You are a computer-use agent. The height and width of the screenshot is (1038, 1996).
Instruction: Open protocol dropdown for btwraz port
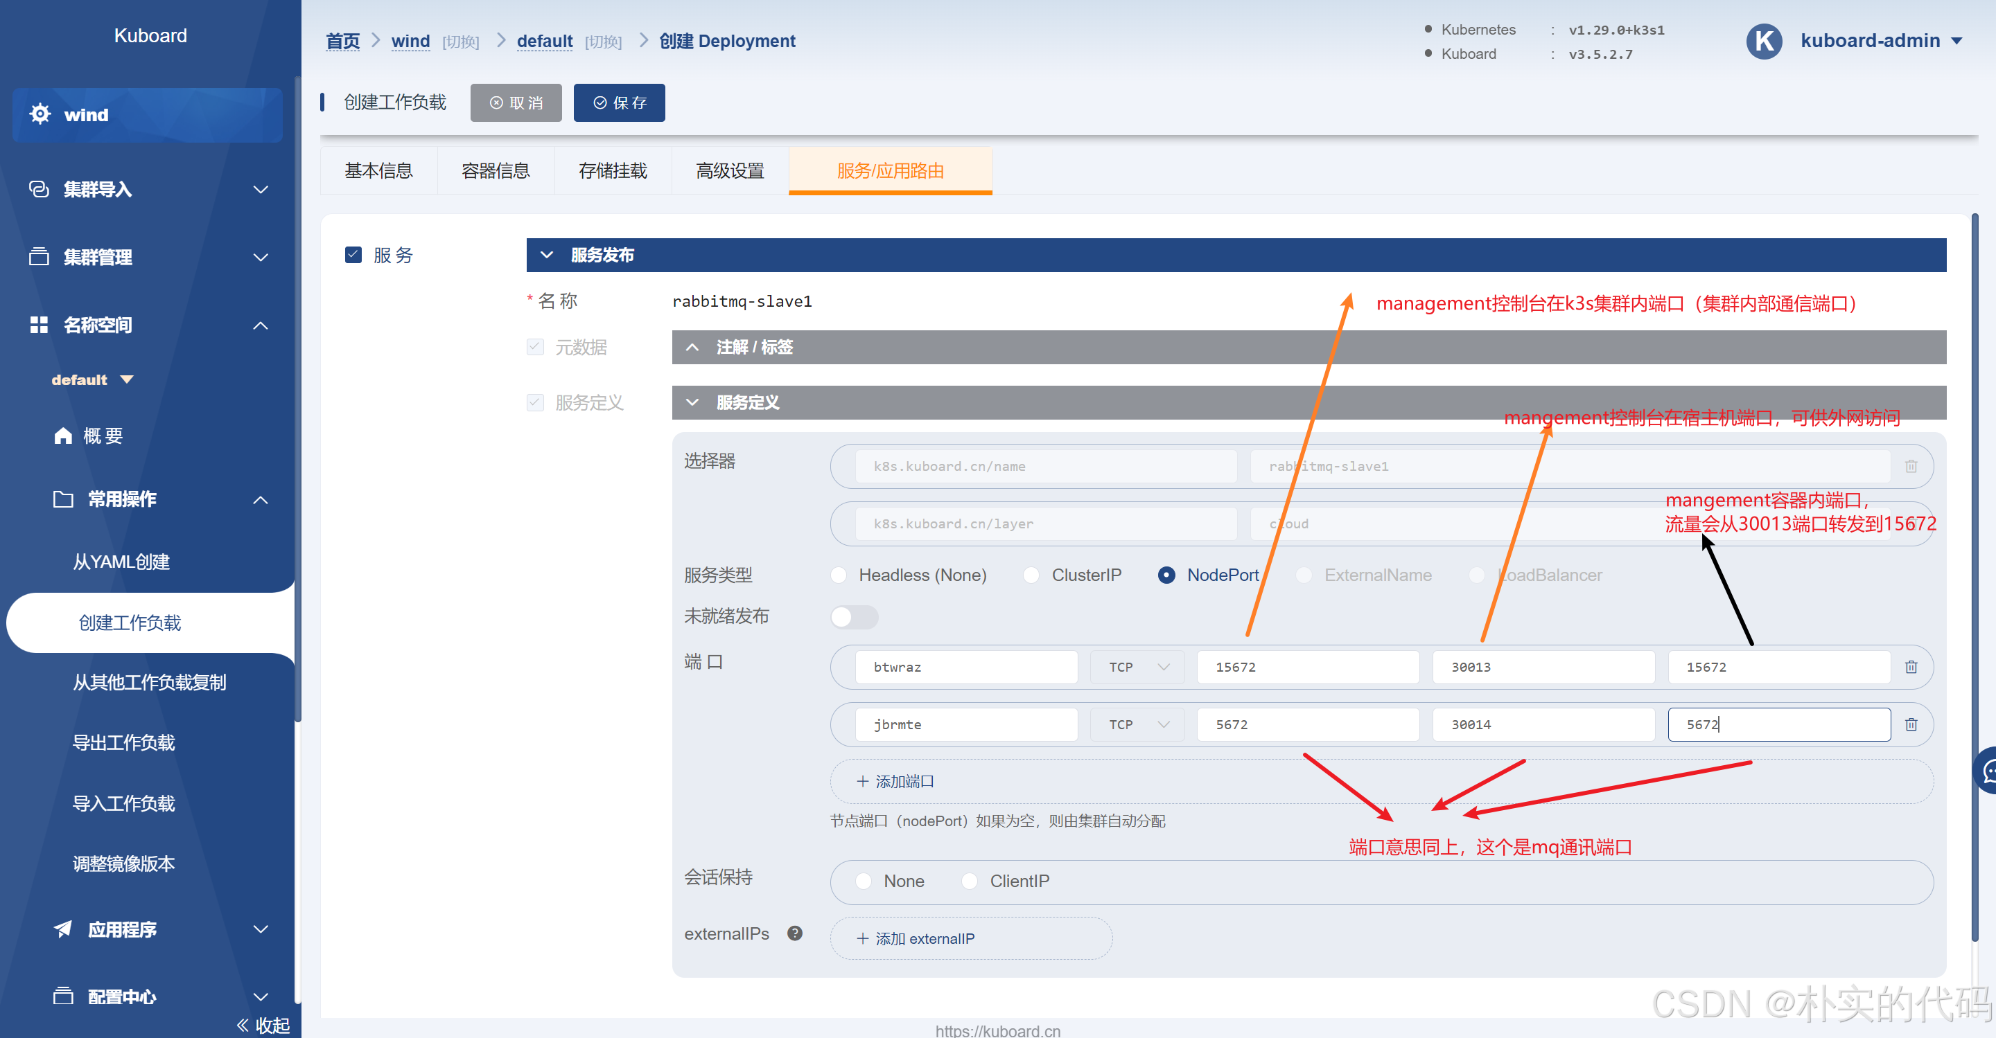tap(1137, 666)
